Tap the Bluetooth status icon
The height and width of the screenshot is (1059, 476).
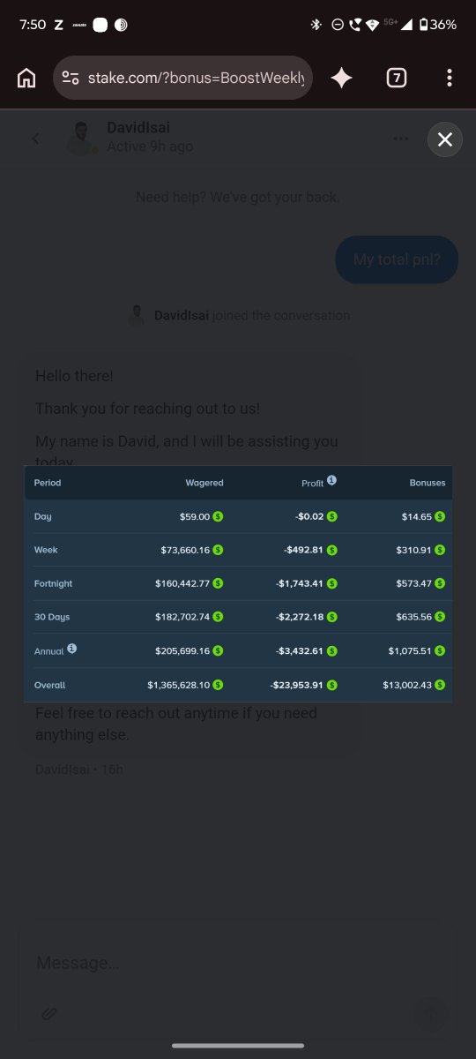[316, 25]
